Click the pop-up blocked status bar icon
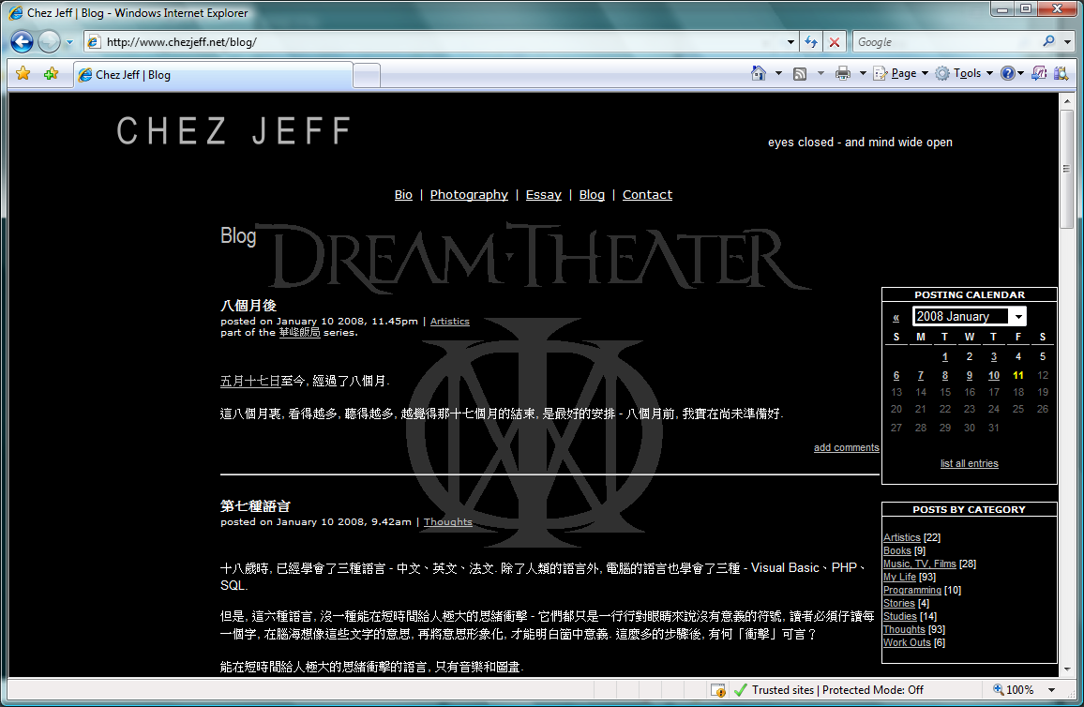Image resolution: width=1084 pixels, height=707 pixels. pyautogui.click(x=717, y=690)
